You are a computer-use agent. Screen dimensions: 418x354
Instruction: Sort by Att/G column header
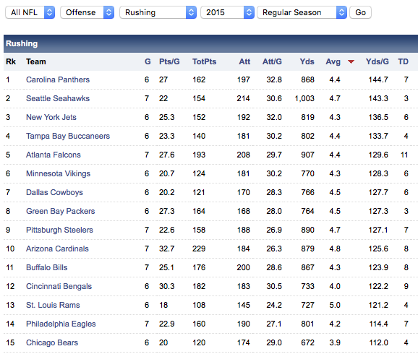[272, 62]
